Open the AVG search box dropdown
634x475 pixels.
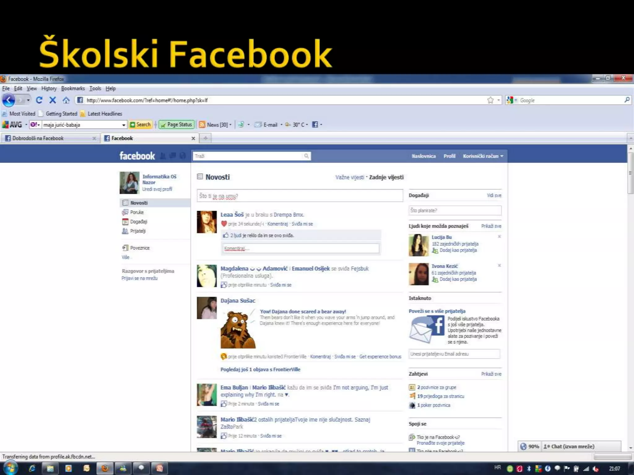click(x=124, y=125)
